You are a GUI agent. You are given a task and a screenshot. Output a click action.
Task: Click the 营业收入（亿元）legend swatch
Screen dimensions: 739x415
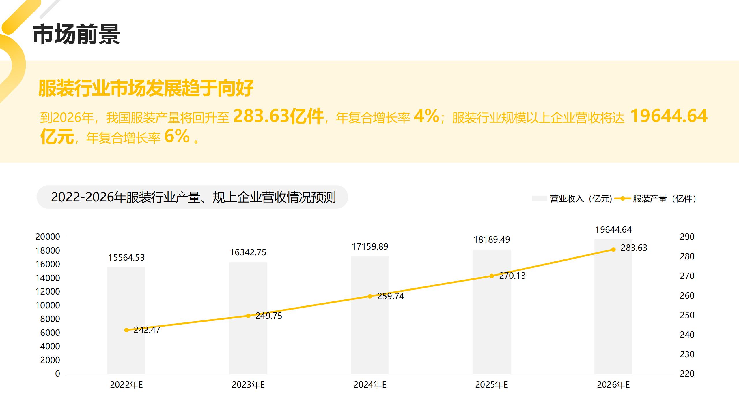[x=539, y=199]
